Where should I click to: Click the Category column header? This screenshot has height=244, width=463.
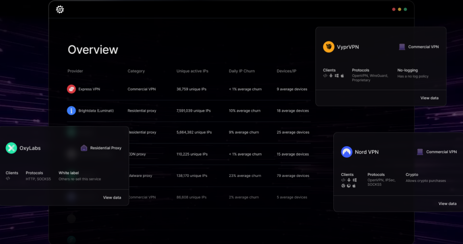click(136, 71)
